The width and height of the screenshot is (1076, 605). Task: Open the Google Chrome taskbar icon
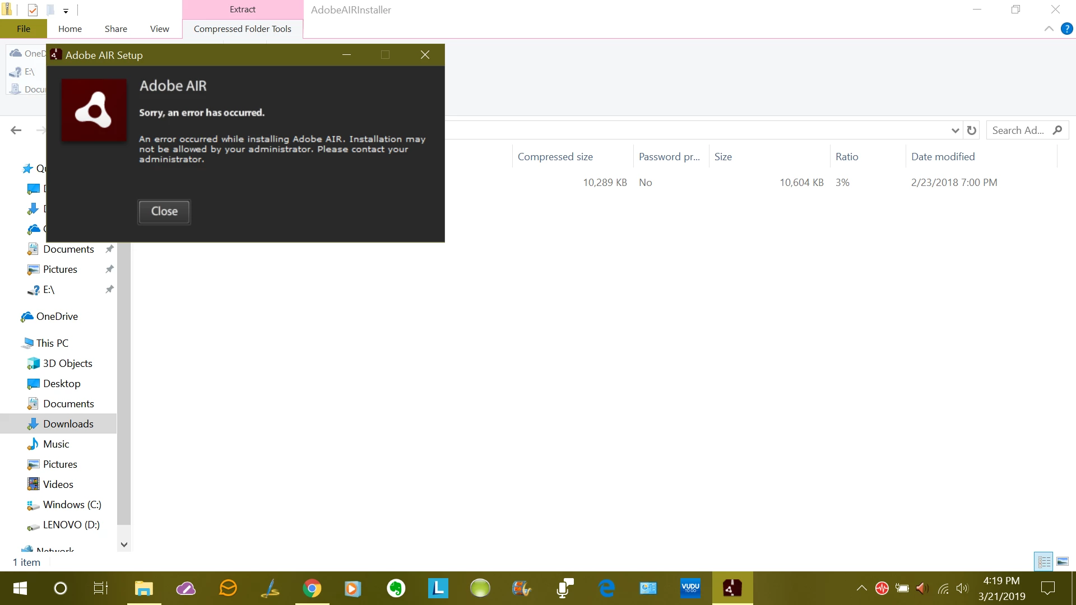[x=312, y=588]
